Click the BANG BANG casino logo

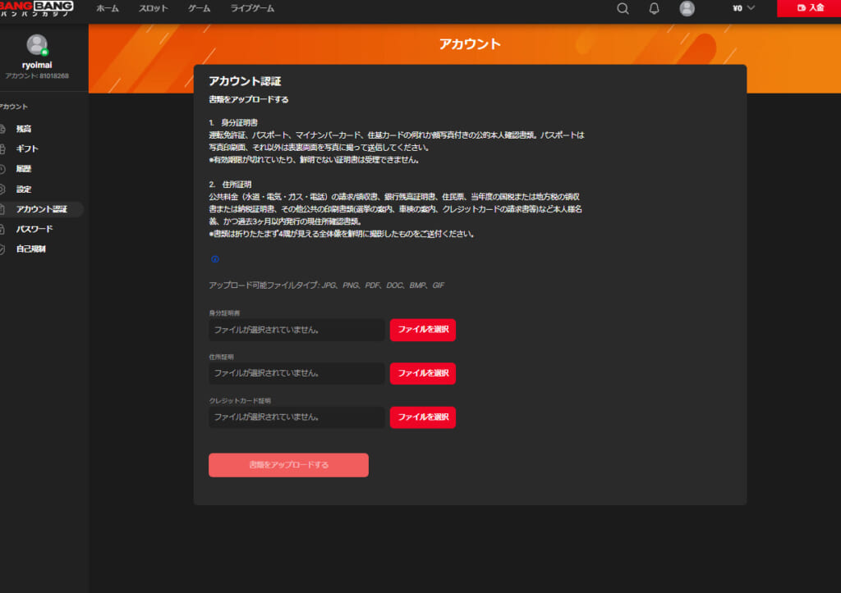(36, 8)
